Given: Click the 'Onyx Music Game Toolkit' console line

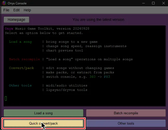Looking at the screenshot, I should [47, 29].
